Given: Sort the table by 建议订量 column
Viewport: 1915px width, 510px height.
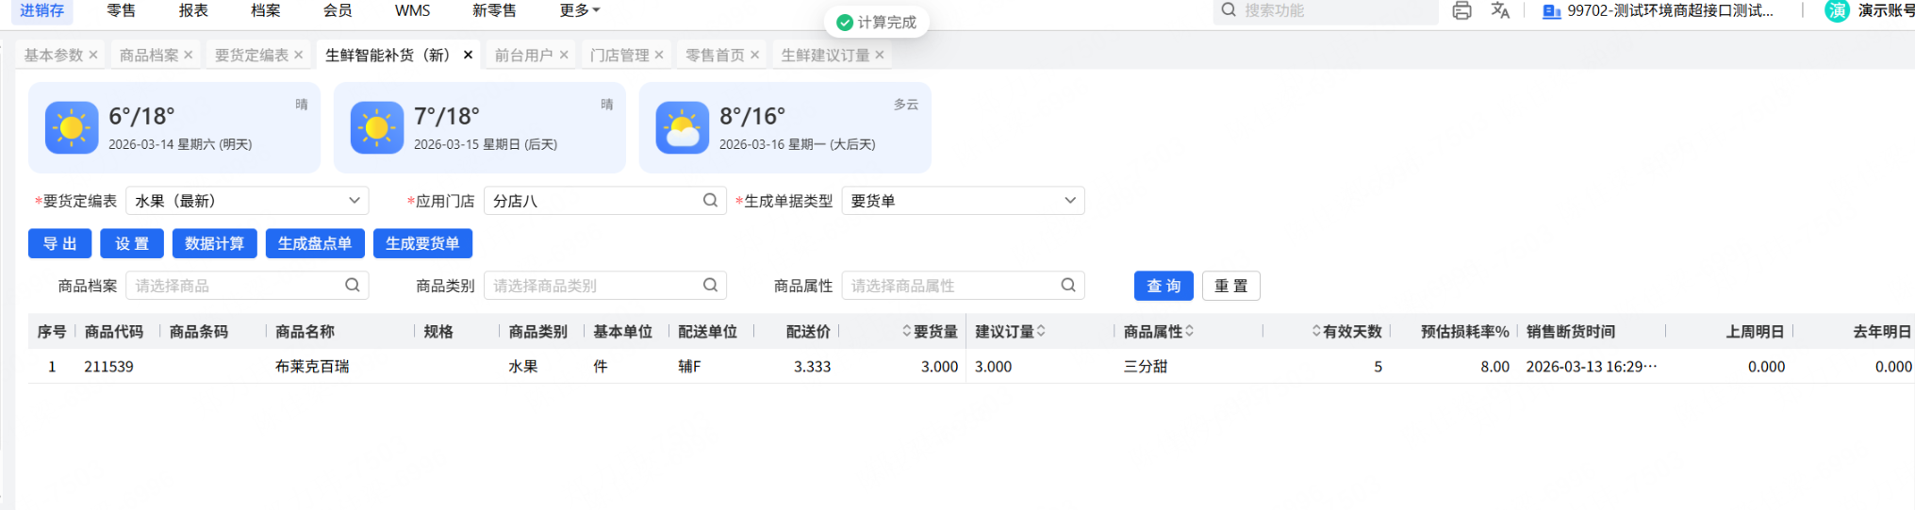Looking at the screenshot, I should point(1041,332).
